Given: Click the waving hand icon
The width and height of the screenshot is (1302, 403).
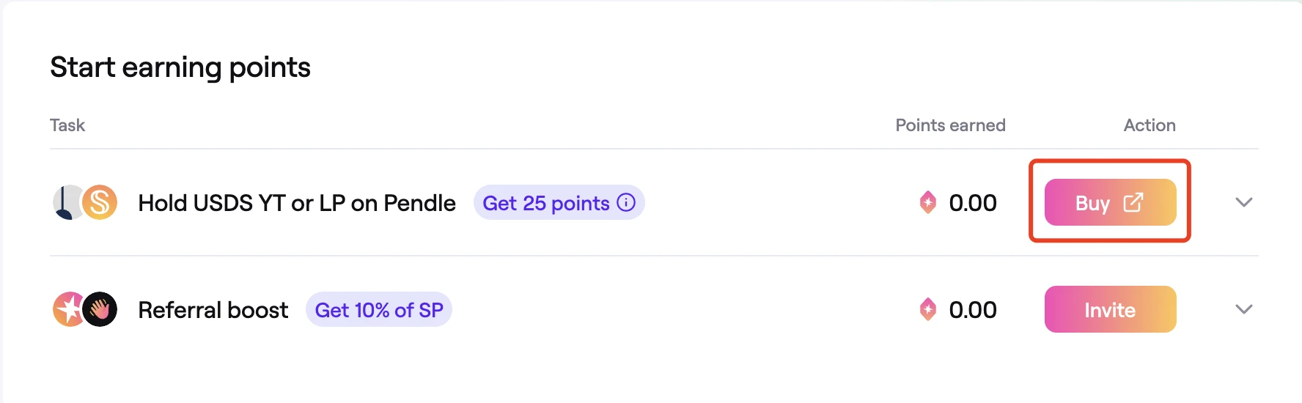Looking at the screenshot, I should click(100, 310).
